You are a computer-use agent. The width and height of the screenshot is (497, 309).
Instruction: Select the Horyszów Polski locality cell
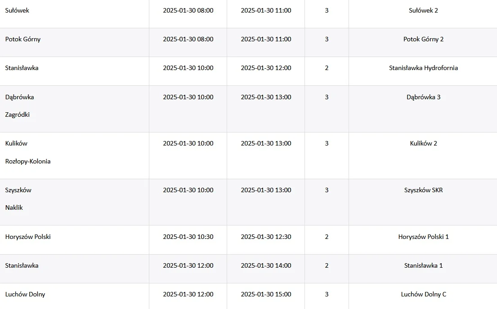pyautogui.click(x=74, y=240)
